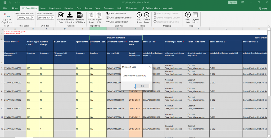Click Tell me what you want to do

click(x=159, y=8)
